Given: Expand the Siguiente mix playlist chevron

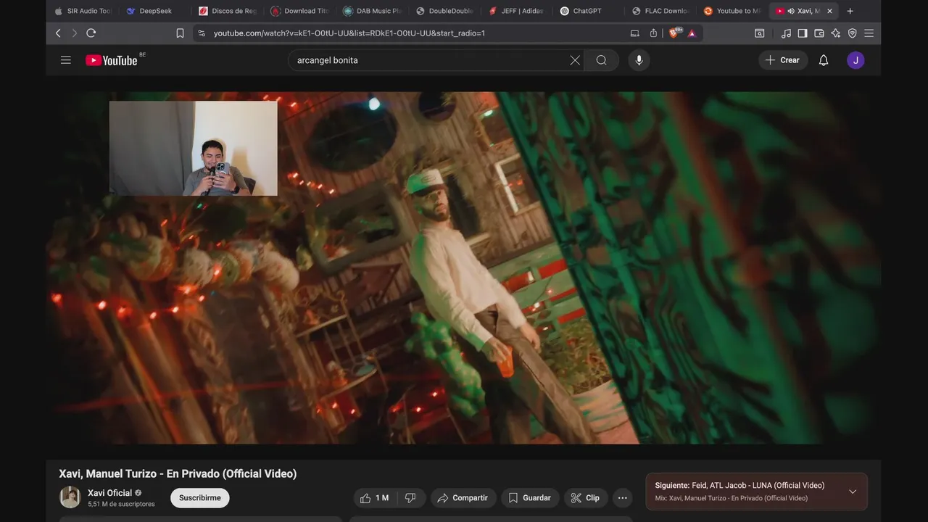Looking at the screenshot, I should pos(853,492).
